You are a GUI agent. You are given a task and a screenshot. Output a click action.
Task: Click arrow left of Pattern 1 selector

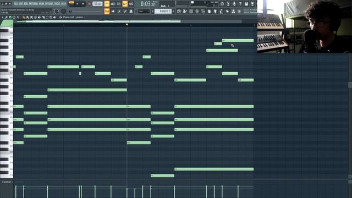(x=153, y=11)
